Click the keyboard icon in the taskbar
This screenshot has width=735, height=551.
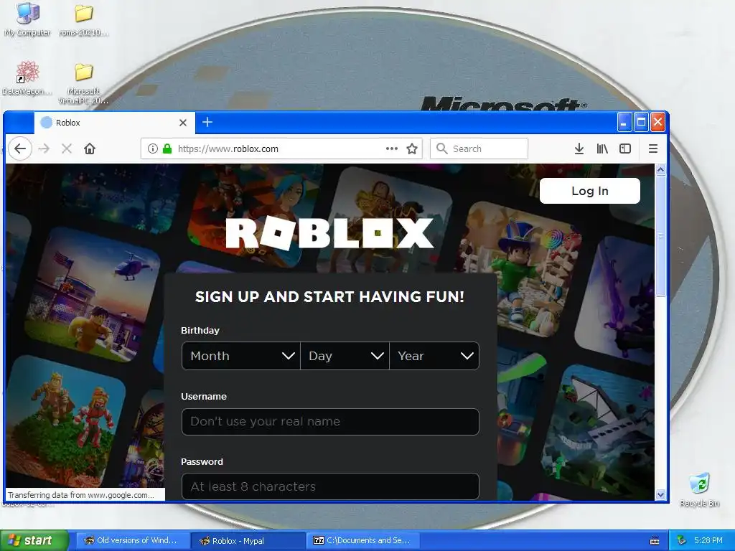pyautogui.click(x=655, y=541)
